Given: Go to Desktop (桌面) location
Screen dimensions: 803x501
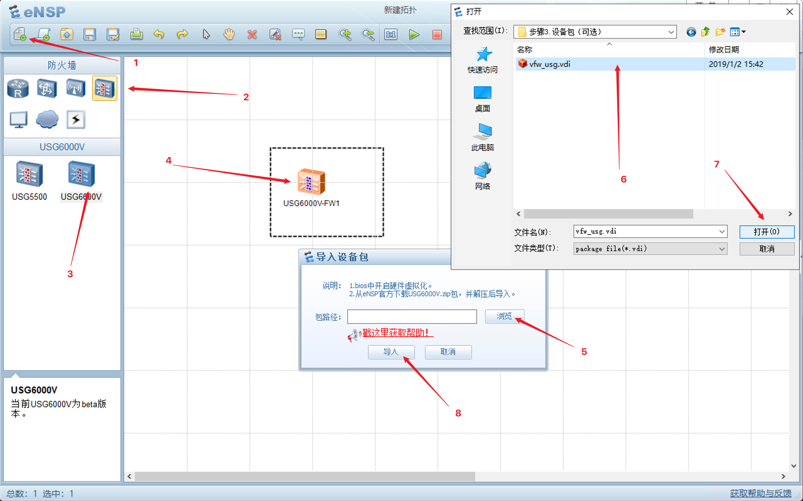Looking at the screenshot, I should click(482, 99).
